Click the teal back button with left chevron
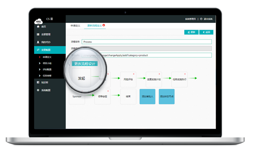Image resolution: width=259 pixels, height=162 pixels. pos(206,32)
